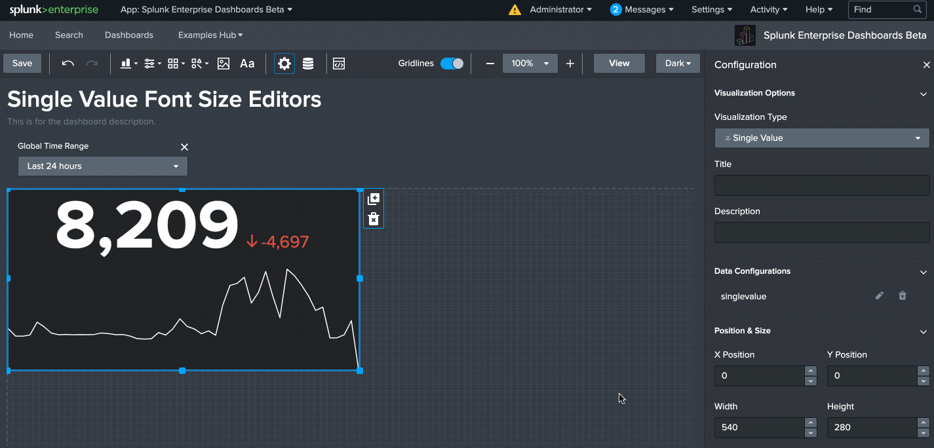
Task: Click the pencil icon to edit singlevalue search
Action: click(x=879, y=296)
